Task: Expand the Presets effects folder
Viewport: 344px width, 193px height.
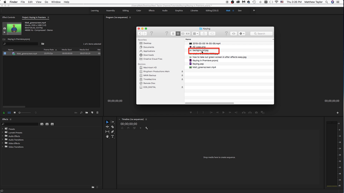Action: coord(3,129)
